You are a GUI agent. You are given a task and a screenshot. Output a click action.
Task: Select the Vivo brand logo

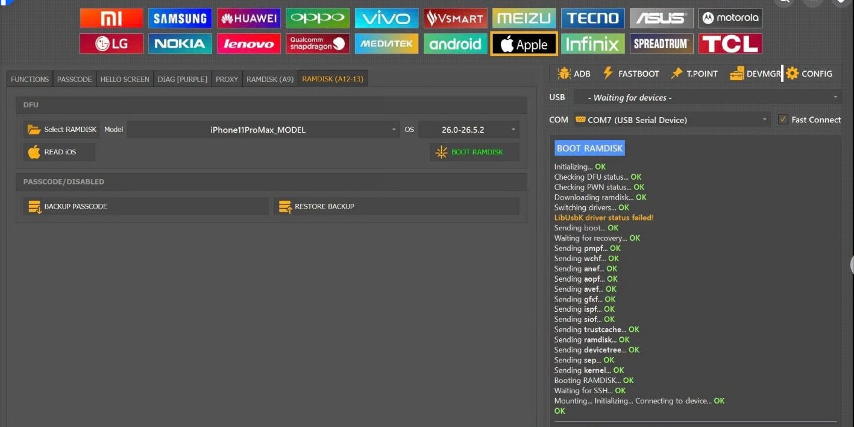coord(386,18)
